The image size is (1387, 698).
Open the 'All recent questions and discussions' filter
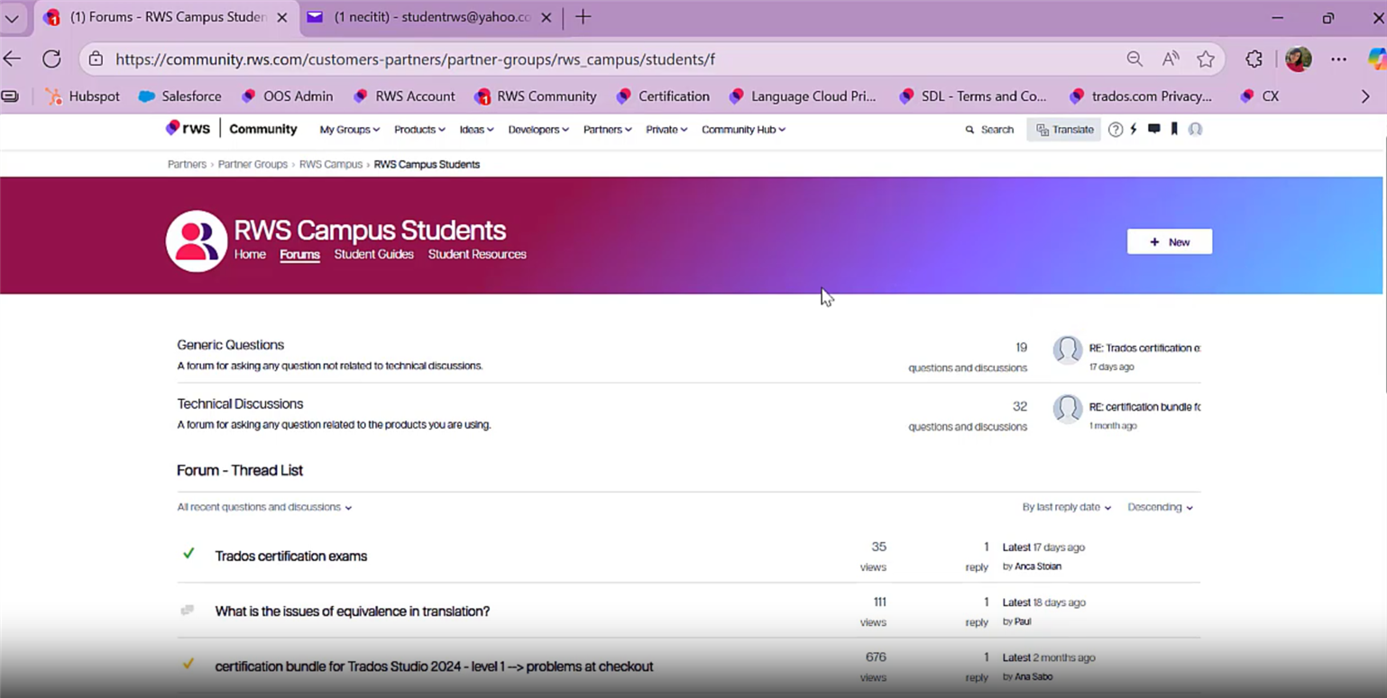(x=264, y=507)
